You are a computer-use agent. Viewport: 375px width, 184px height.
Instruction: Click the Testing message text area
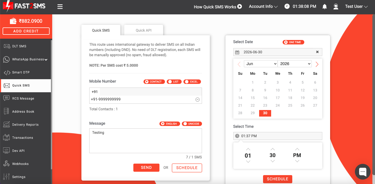click(x=146, y=141)
